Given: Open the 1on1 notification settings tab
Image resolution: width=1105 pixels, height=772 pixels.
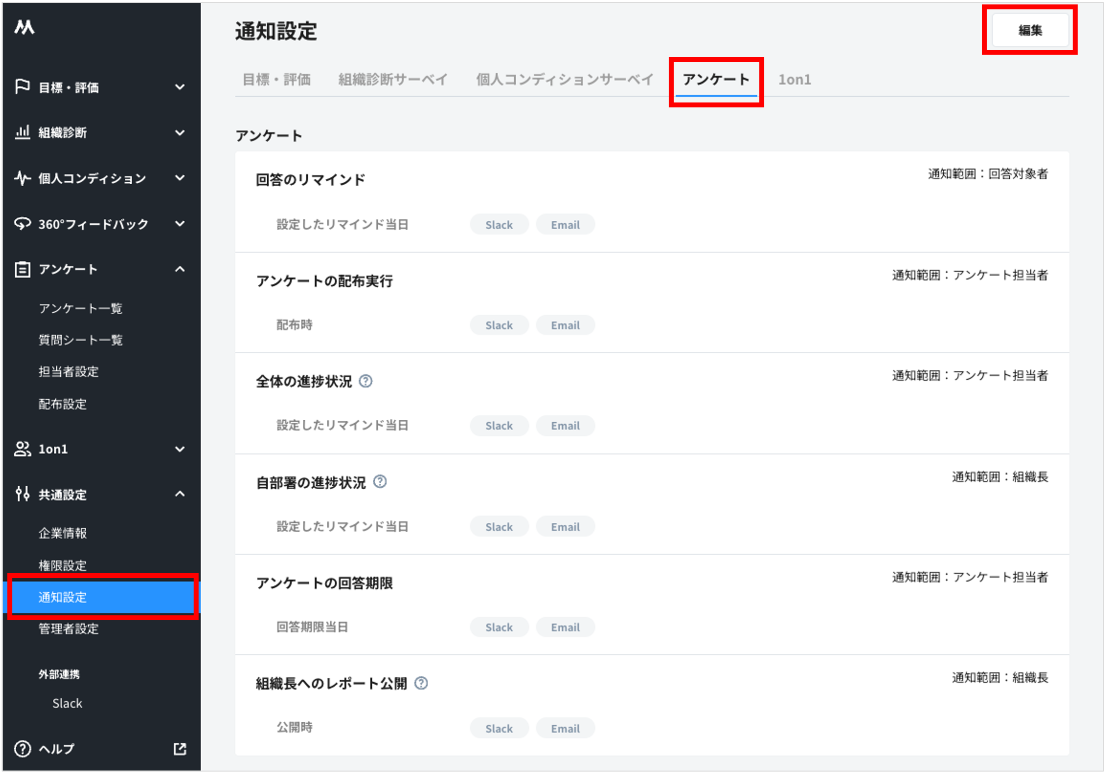Looking at the screenshot, I should (795, 79).
